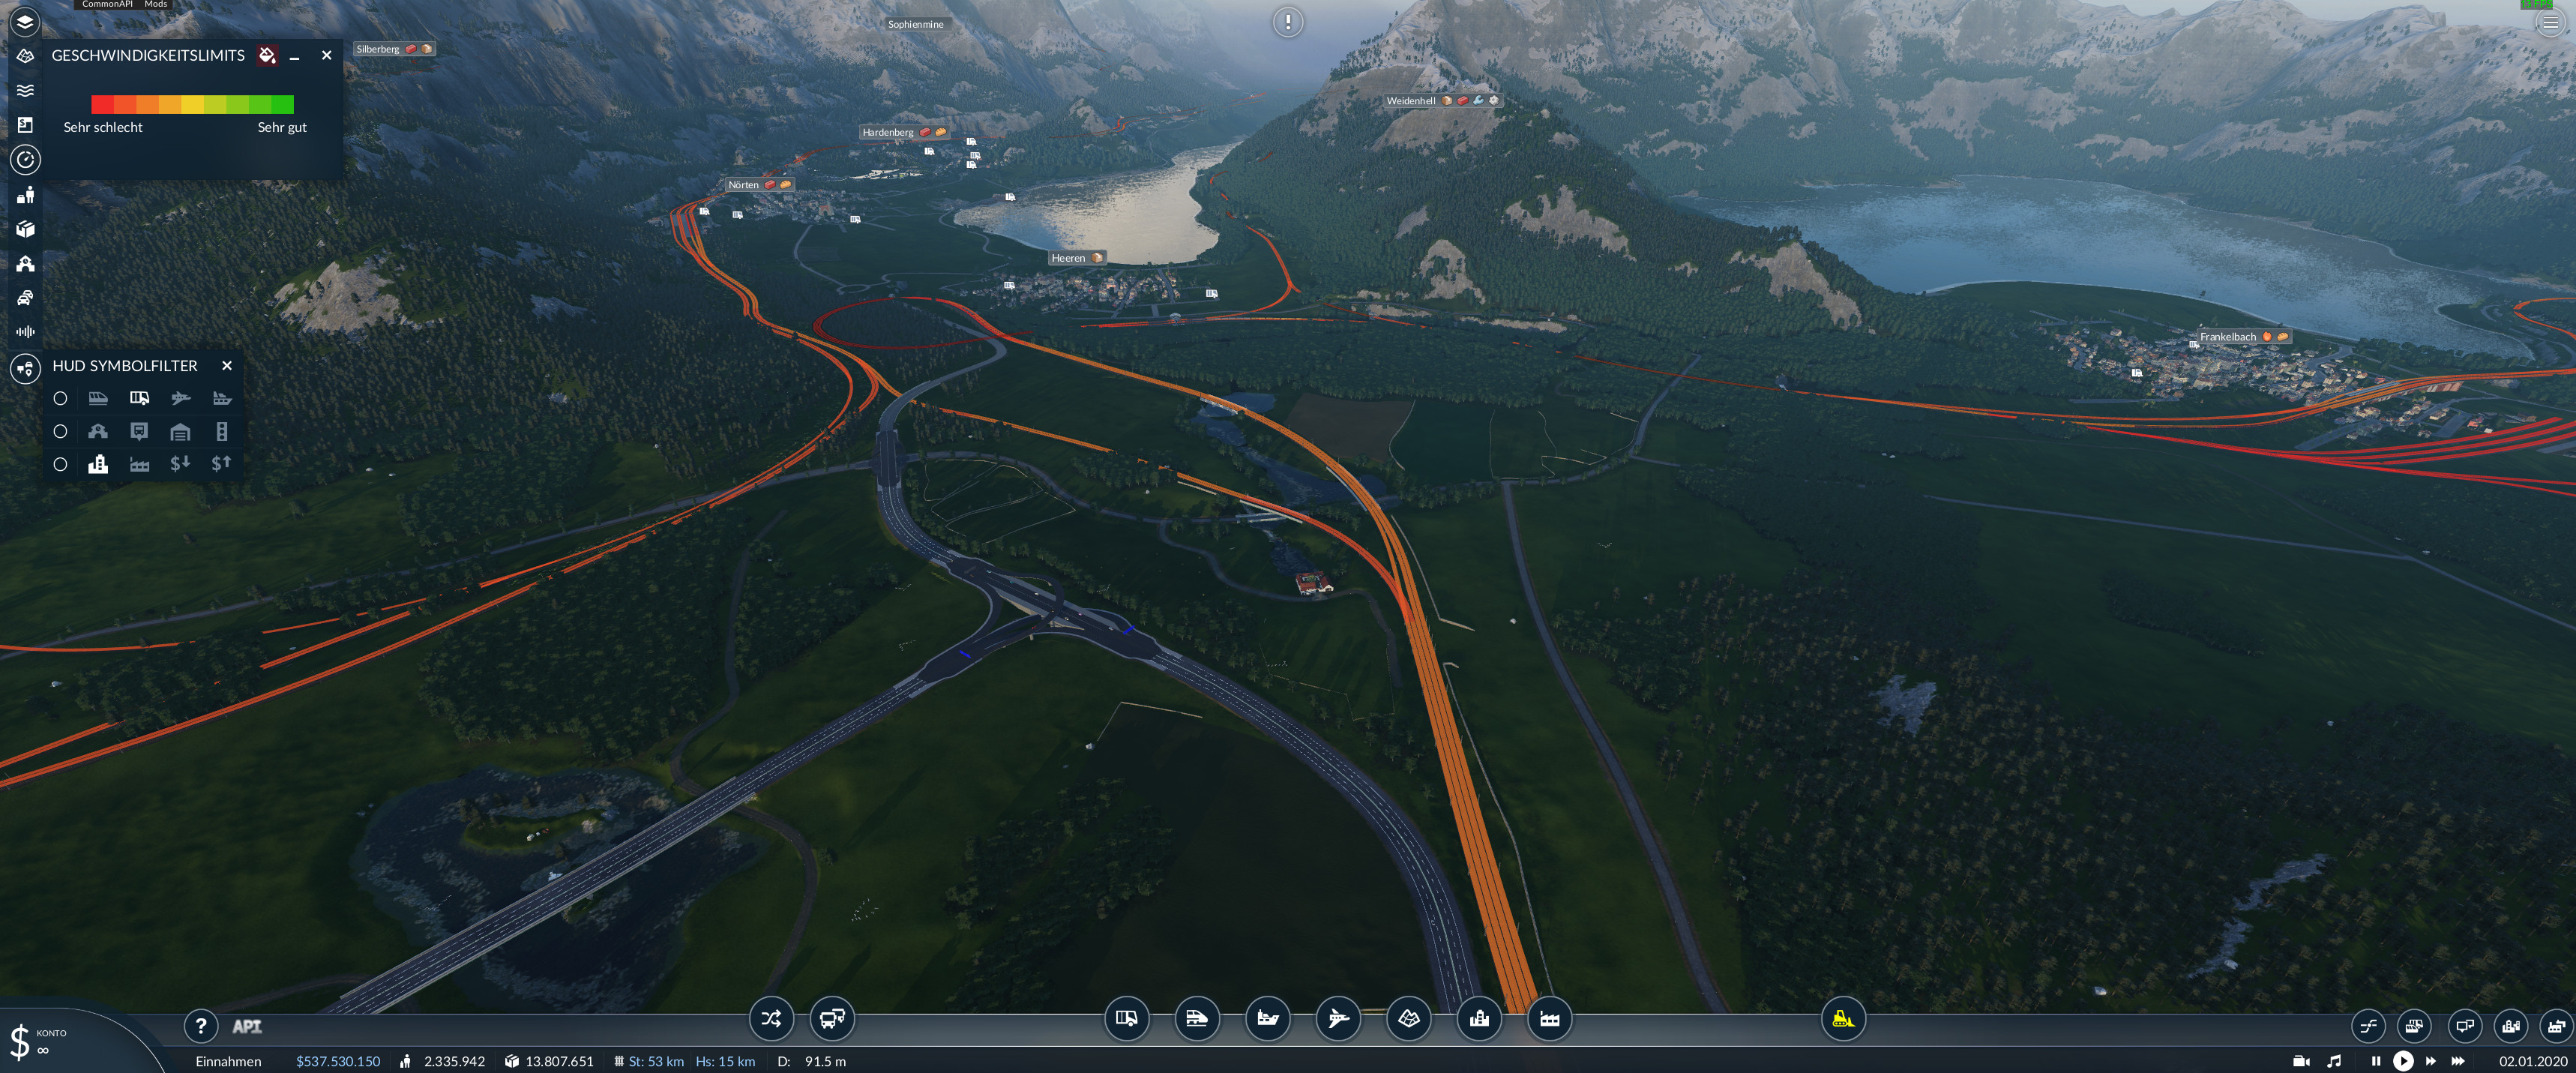Open the help question mark button
The width and height of the screenshot is (2576, 1073).
click(201, 1025)
